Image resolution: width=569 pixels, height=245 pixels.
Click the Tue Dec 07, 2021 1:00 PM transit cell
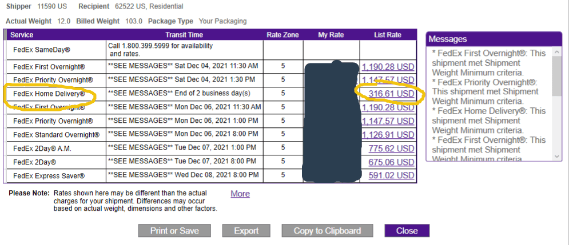[184, 148]
